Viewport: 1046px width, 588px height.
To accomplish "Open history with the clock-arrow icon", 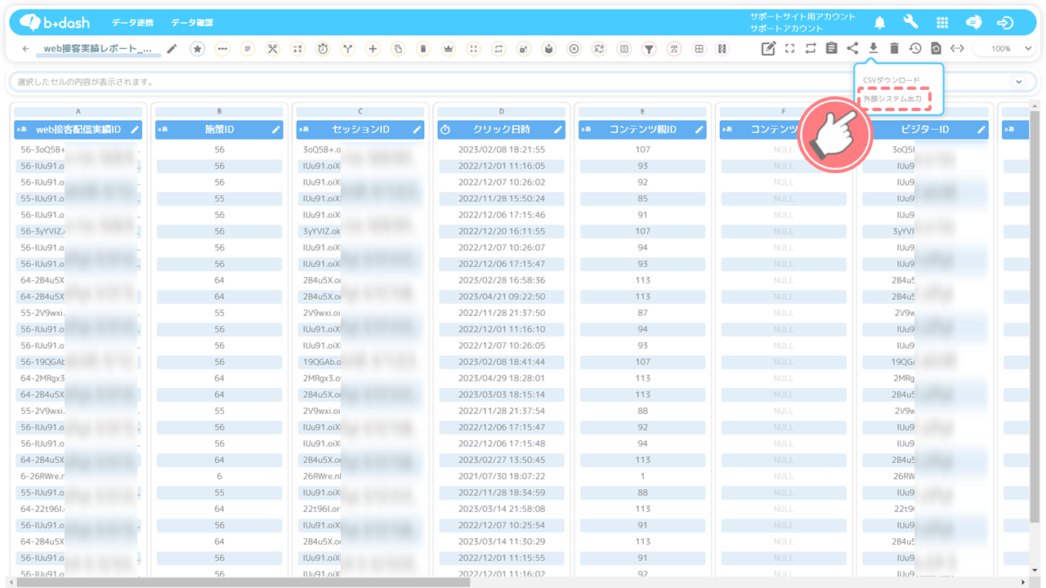I will coord(915,48).
